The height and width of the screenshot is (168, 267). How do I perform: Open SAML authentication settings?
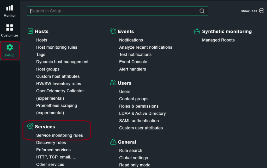(x=139, y=121)
